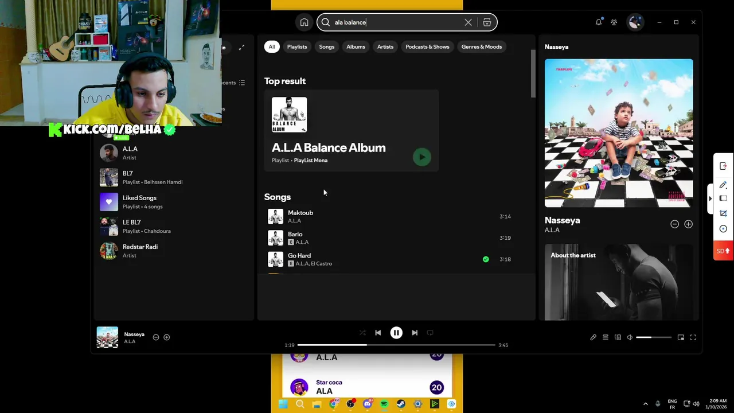Open A.L.A artist in the library sidebar
Screen dimensions: 734x413
click(x=174, y=153)
